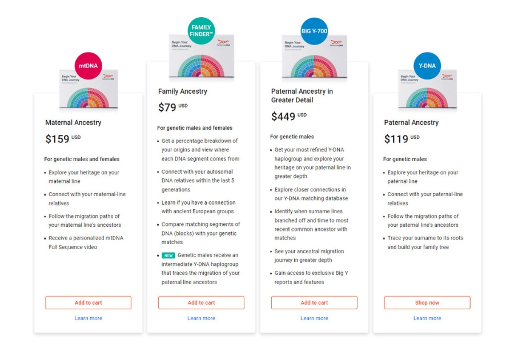This screenshot has width=514, height=343.
Task: Open Learn more under Maternal Ancestry
Action: pyautogui.click(x=89, y=318)
